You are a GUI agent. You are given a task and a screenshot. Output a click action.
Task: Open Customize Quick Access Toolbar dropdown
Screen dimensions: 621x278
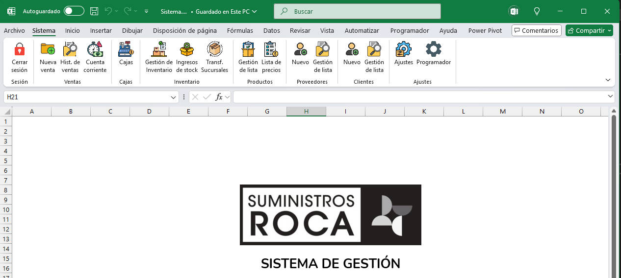147,11
